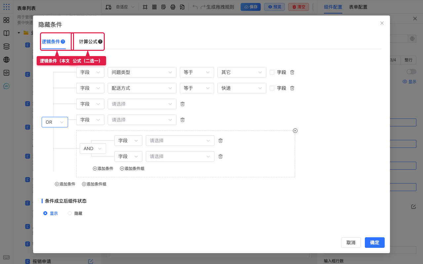Click the crop frame icon in toolbar
Screen dimensions: 423x264
[x=145, y=7]
